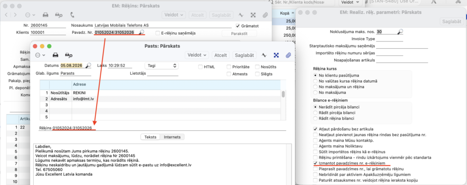
Task: Click Saglabāt in Realiz. rēķ. parametri window
Action: pyautogui.click(x=452, y=21)
